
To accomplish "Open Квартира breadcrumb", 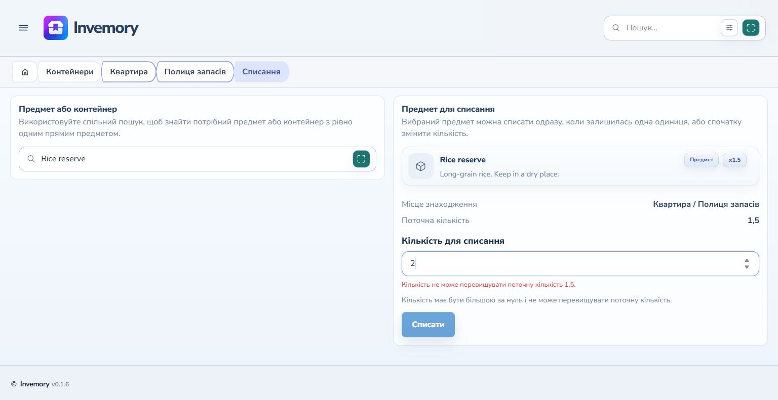I will coord(129,72).
